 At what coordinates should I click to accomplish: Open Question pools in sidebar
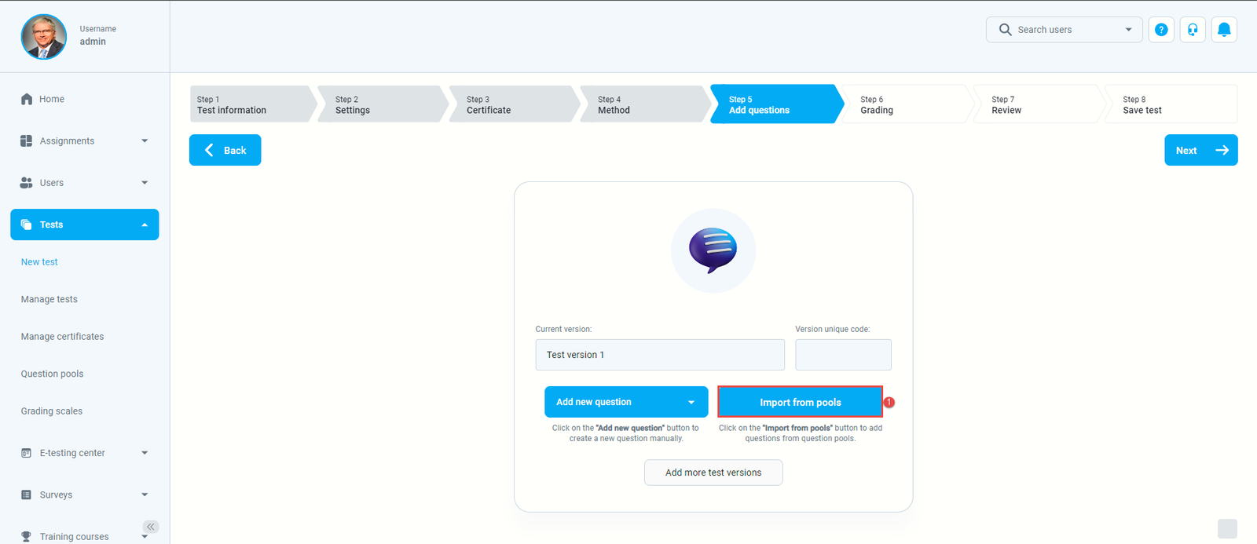point(52,374)
